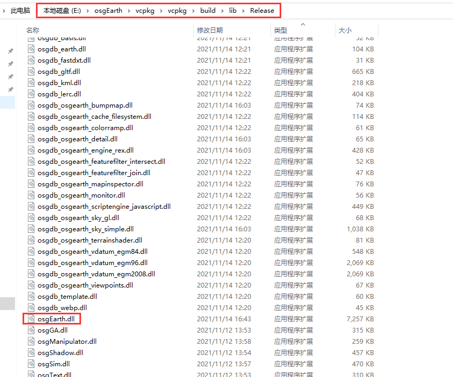Click the osgdb_fastdxt.dll file icon
The height and width of the screenshot is (377, 453).
coord(31,60)
